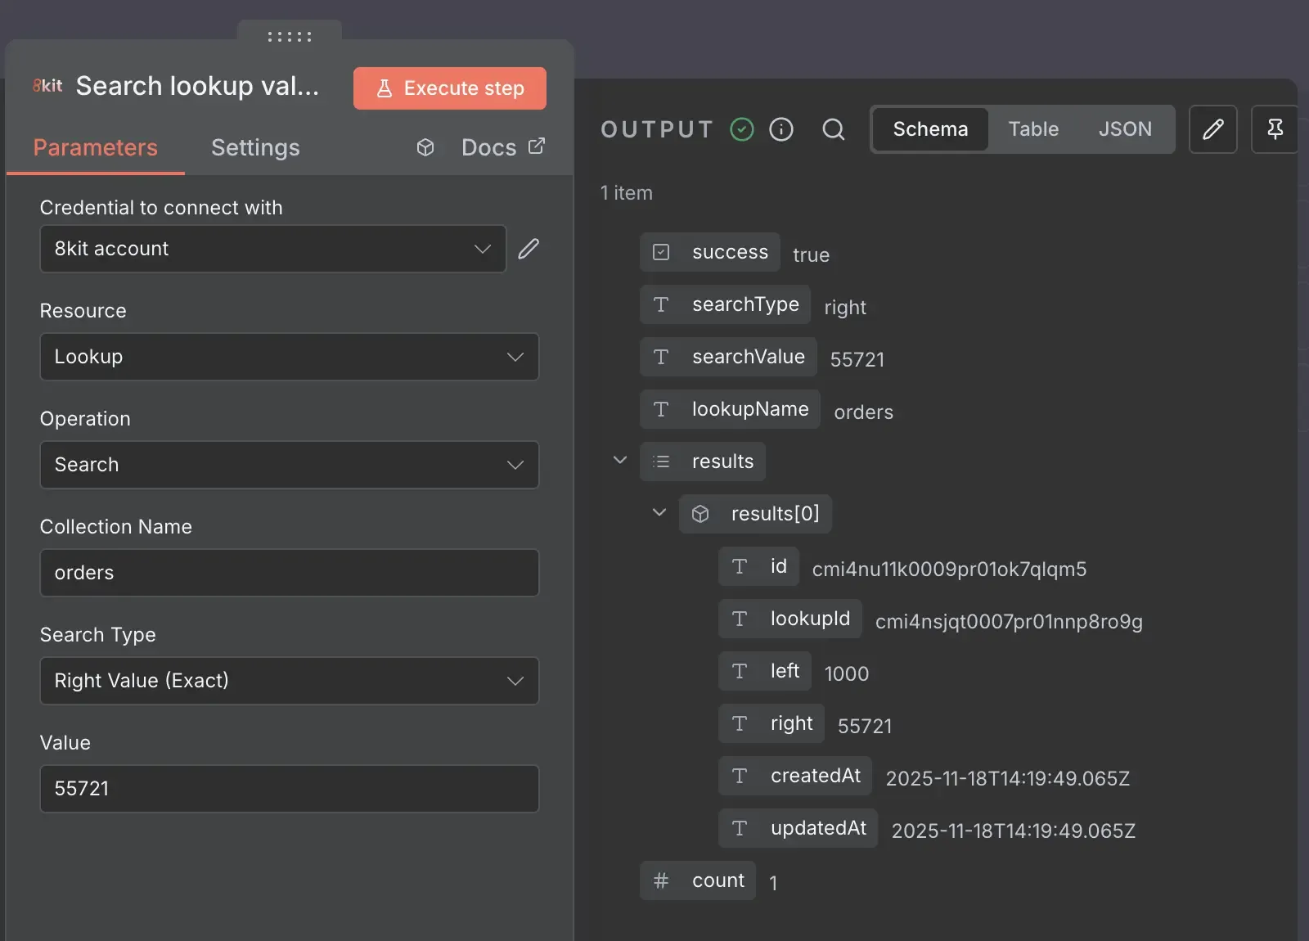This screenshot has height=941, width=1309.
Task: Open the Docs external link
Action: pyautogui.click(x=503, y=147)
